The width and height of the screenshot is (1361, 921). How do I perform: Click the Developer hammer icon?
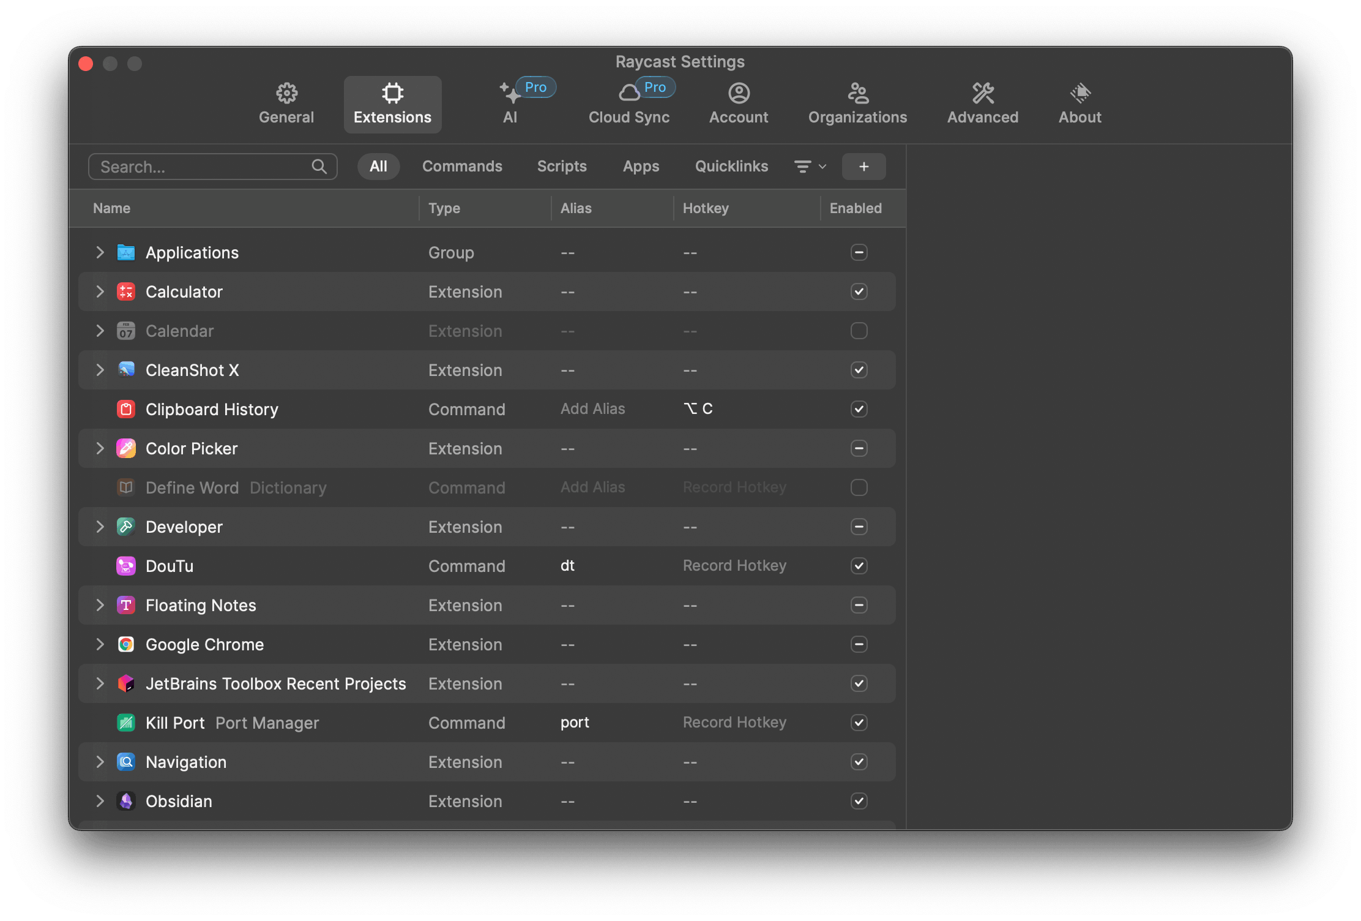126,527
